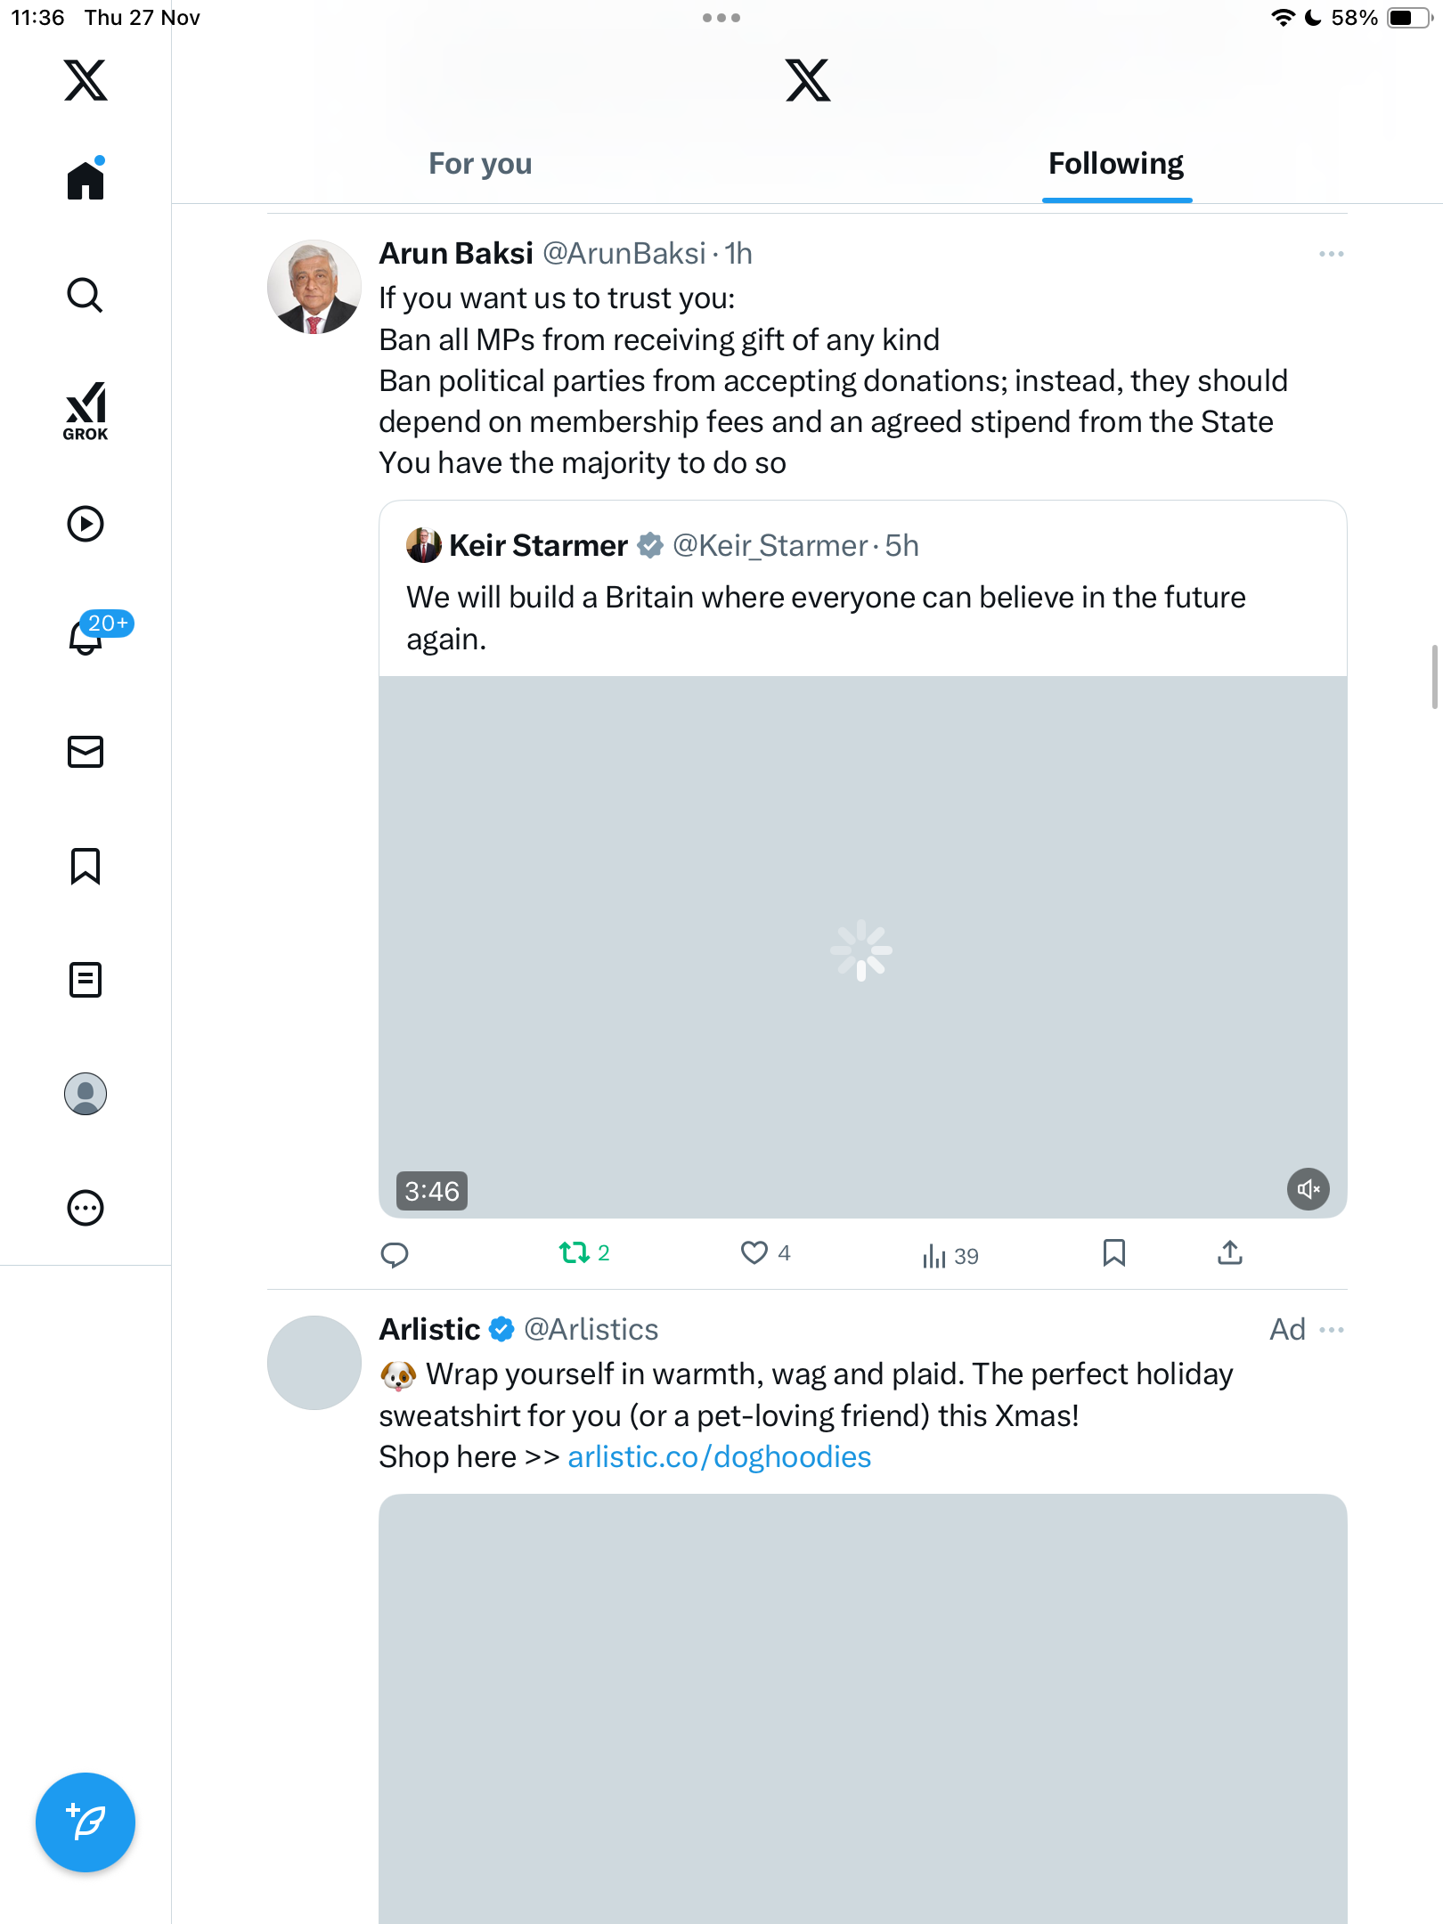Open more options for Arun Baksi's post
Viewport: 1443px width, 1924px height.
point(1331,254)
